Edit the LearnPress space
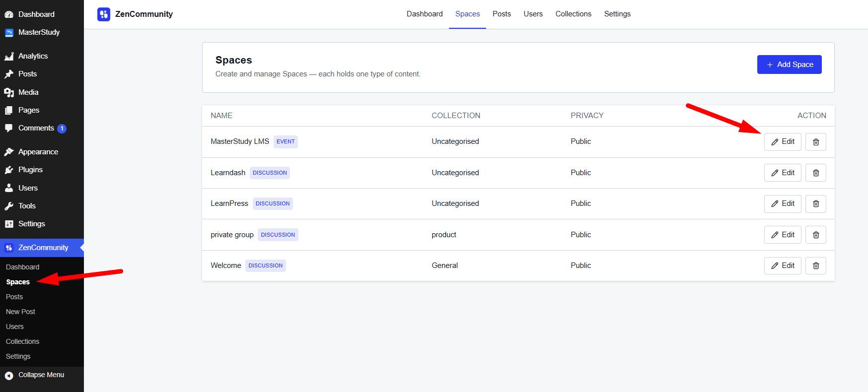This screenshot has width=868, height=392. click(x=783, y=203)
